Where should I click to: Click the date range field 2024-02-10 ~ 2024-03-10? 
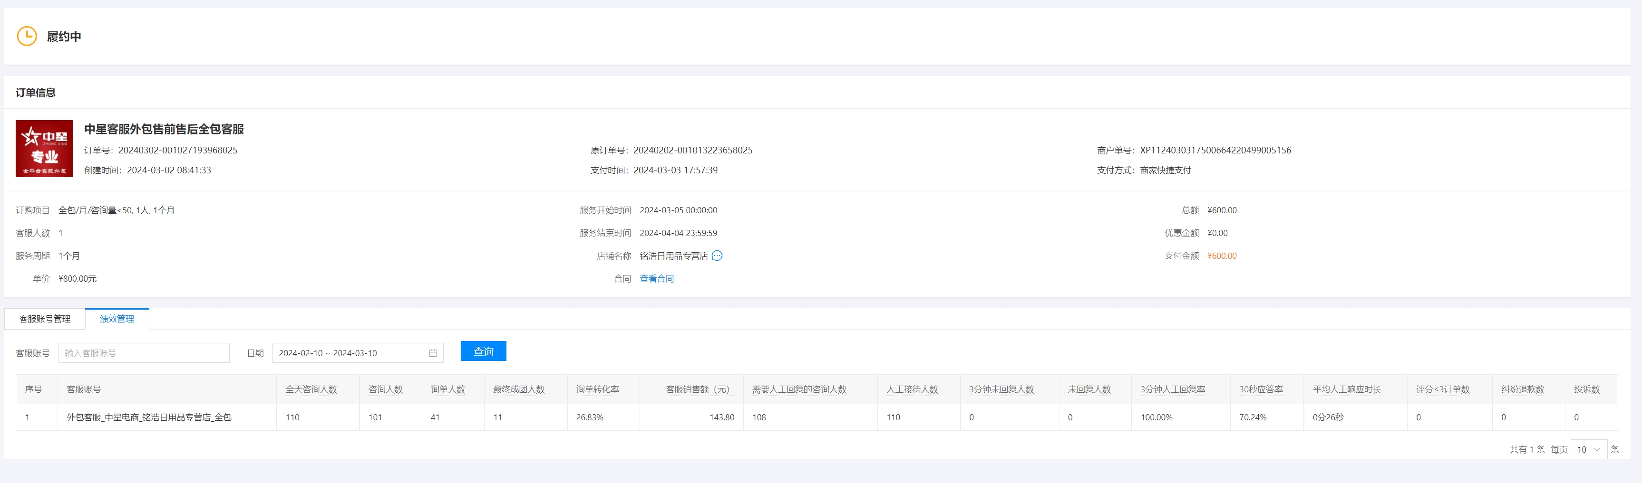tap(358, 353)
